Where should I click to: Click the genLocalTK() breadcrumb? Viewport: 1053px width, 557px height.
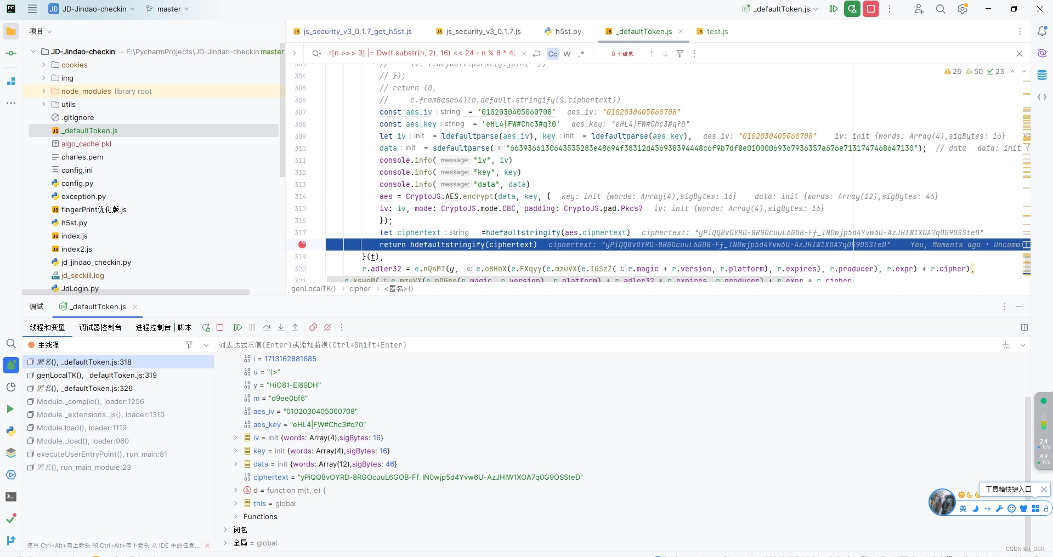click(313, 289)
